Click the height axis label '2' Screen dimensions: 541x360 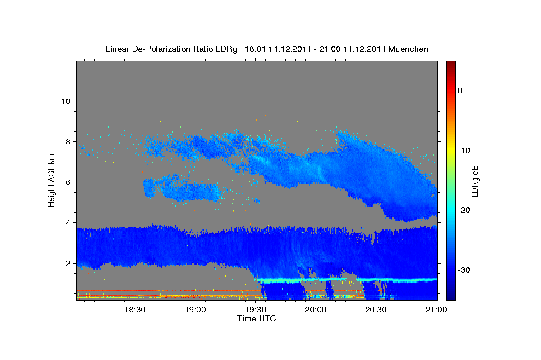coord(69,263)
